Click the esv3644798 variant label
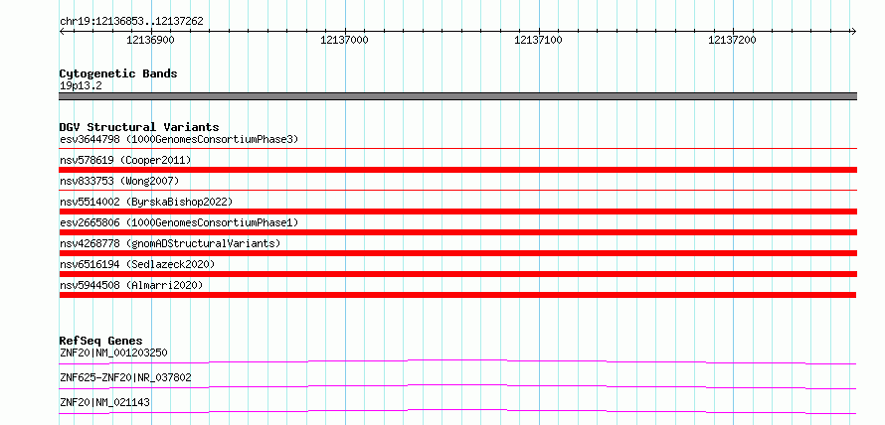The height and width of the screenshot is (425, 885). coord(179,139)
